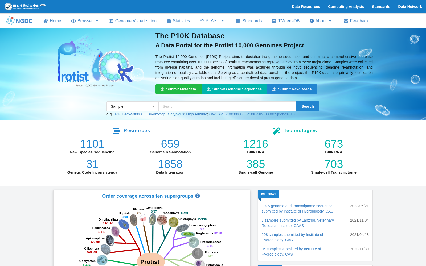This screenshot has width=426, height=266.
Task: Open Genome Visualization page
Action: (x=133, y=21)
